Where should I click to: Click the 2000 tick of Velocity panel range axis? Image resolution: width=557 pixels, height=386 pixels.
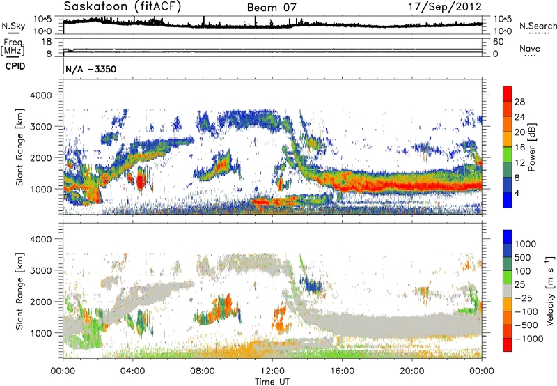(42, 302)
